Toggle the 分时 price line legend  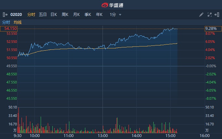[x=6, y=22]
